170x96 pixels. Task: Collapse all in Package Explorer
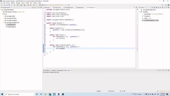tap(33, 7)
